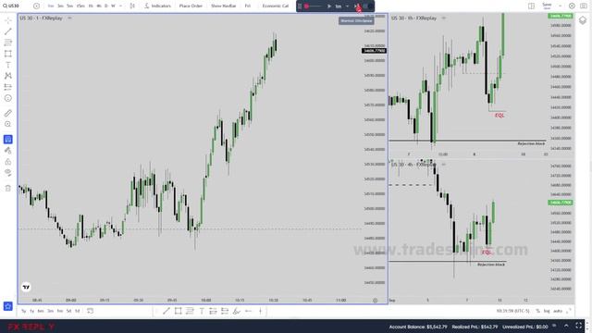This screenshot has width=592, height=333.
Task: Open the Indicators menu
Action: pyautogui.click(x=158, y=6)
